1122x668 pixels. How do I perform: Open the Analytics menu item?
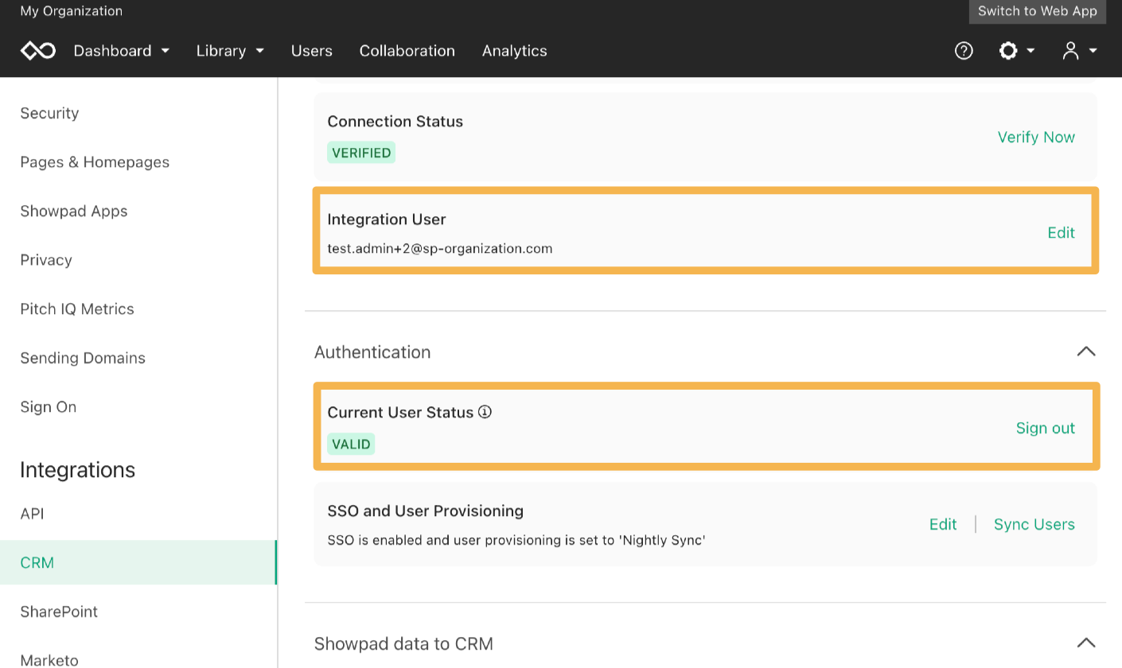(515, 51)
